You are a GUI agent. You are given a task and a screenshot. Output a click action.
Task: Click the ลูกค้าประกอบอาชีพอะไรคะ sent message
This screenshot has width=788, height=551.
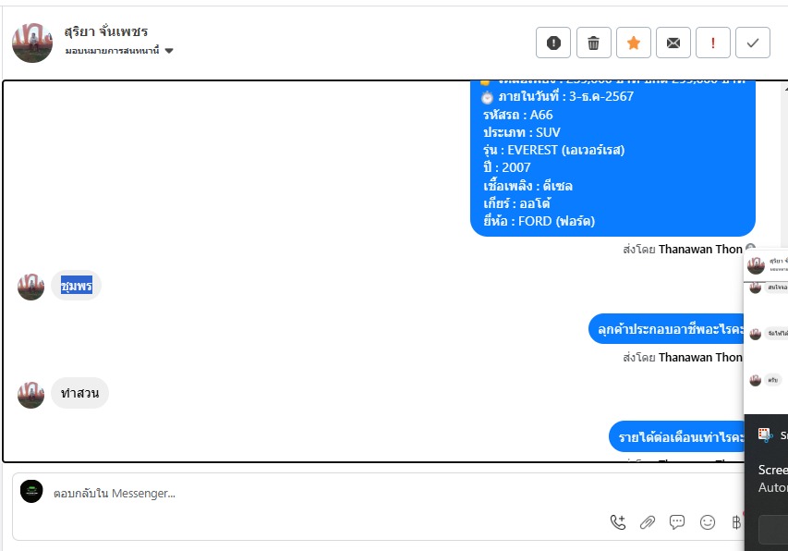(666, 329)
